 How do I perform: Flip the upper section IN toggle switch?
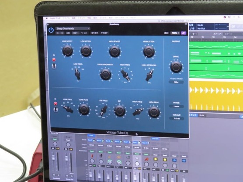(x=54, y=66)
